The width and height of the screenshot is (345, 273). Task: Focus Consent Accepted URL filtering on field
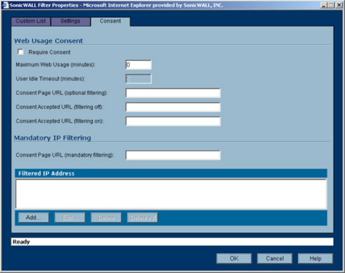pyautogui.click(x=173, y=121)
